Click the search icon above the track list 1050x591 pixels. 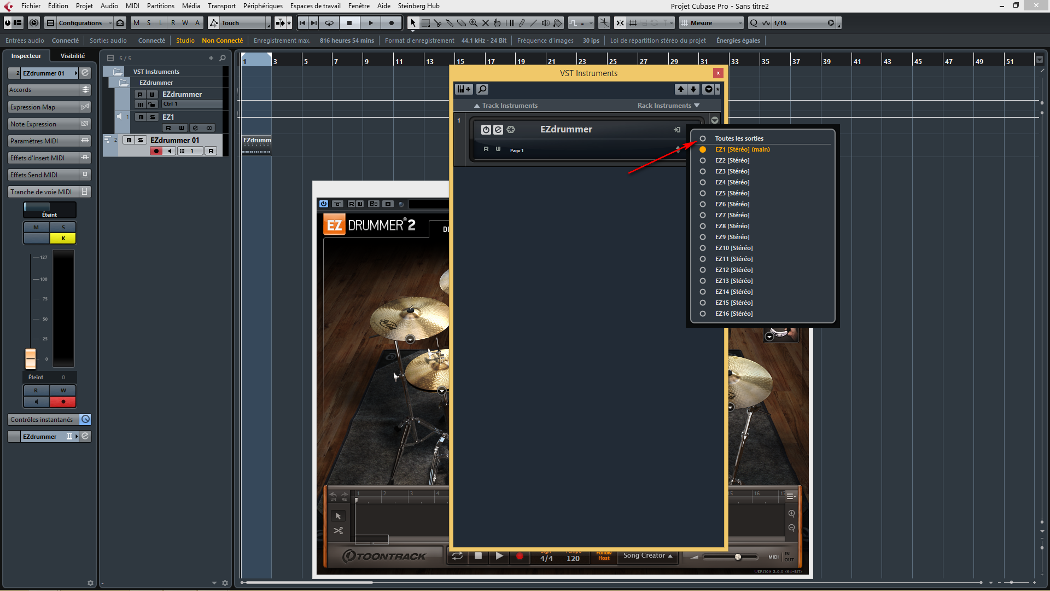[223, 58]
